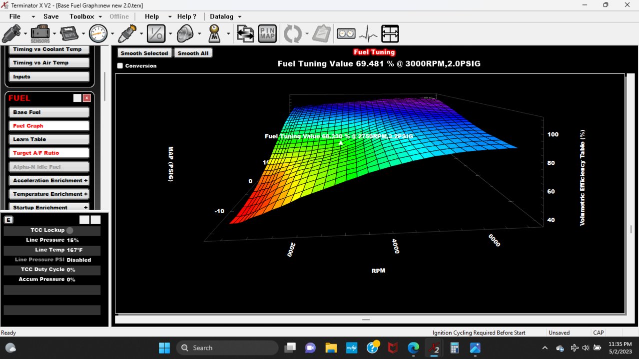Click Save in the menu bar

click(51, 16)
